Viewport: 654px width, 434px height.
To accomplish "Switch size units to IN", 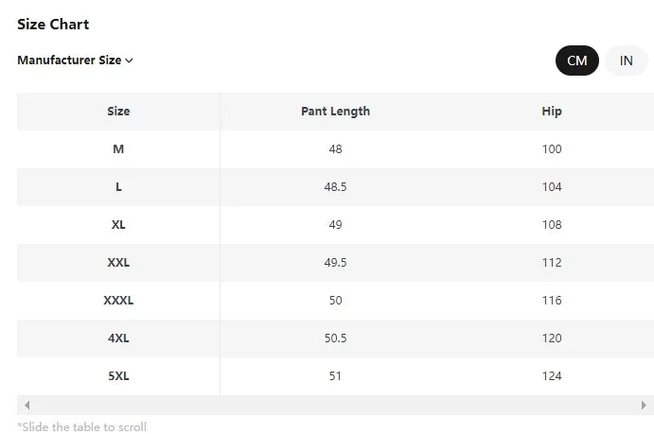I will tap(626, 61).
